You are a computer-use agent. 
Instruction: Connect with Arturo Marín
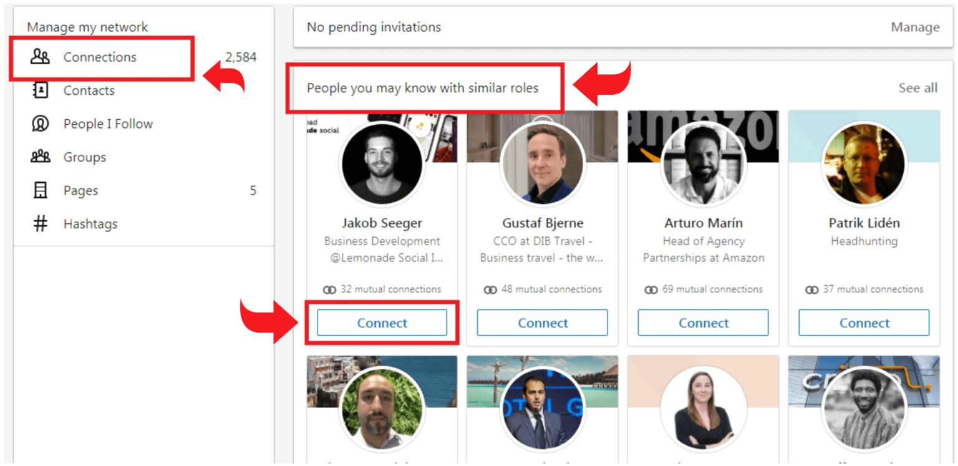[703, 323]
